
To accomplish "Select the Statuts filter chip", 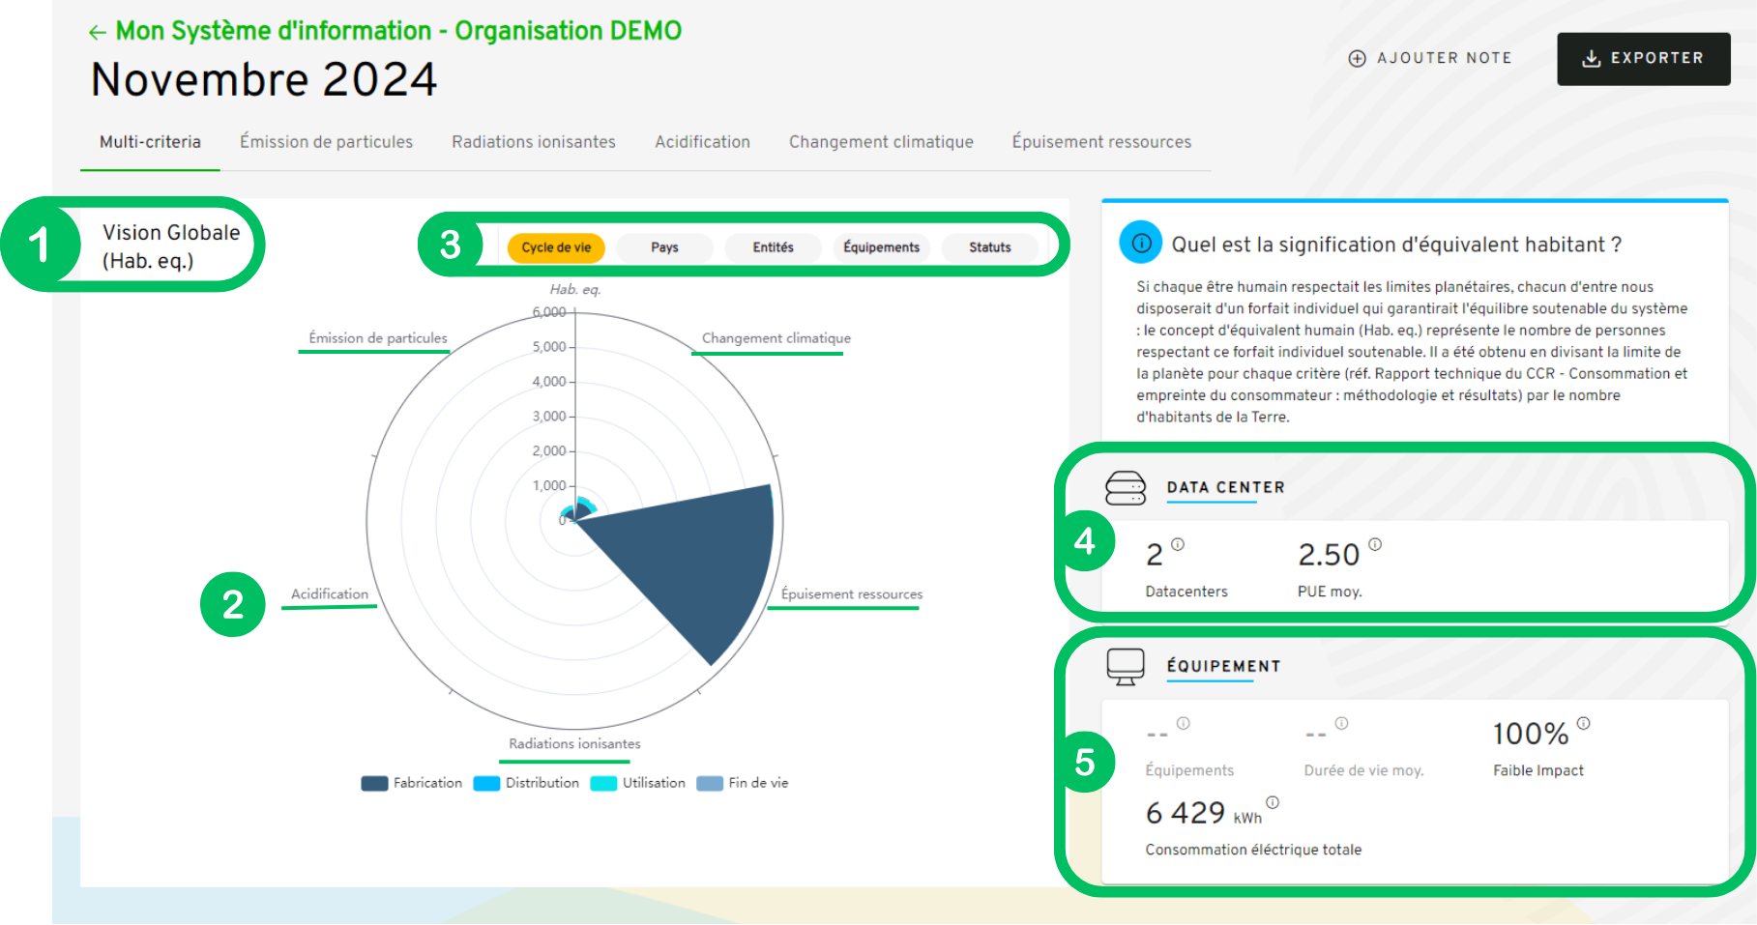I will (989, 247).
